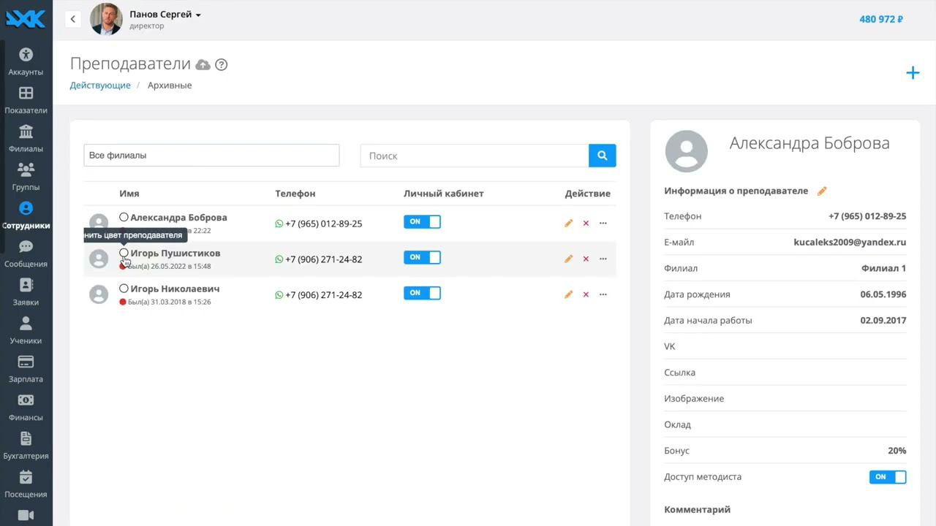Select teacher Александра Боброва in list

pyautogui.click(x=178, y=218)
